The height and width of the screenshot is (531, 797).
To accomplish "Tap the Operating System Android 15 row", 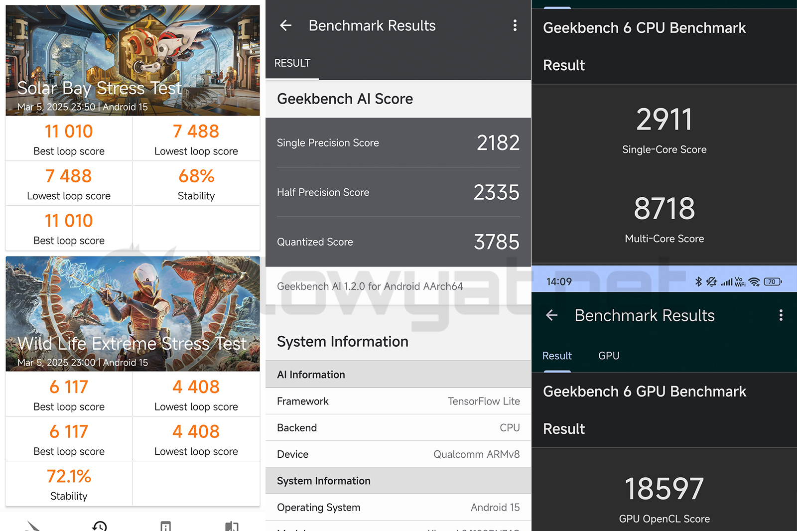I will click(x=398, y=507).
